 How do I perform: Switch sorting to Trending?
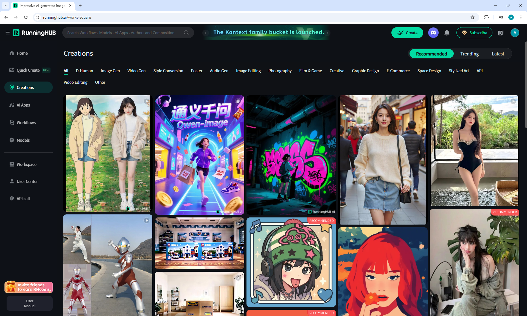point(469,54)
